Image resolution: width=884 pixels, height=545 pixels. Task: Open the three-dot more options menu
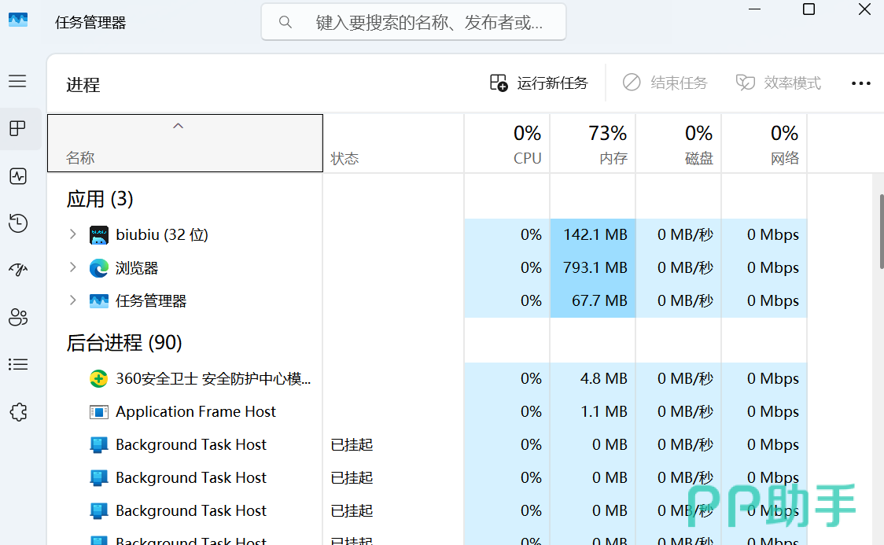coord(861,83)
